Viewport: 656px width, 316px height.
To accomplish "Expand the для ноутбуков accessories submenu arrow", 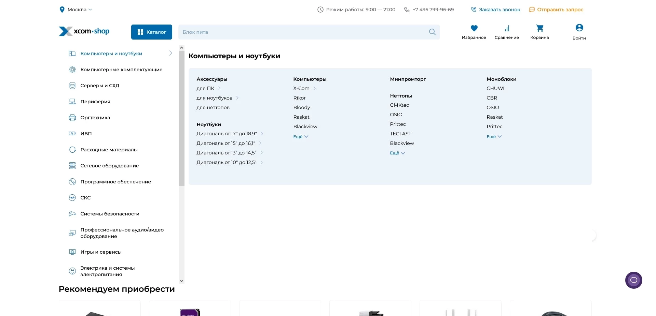I will (x=237, y=98).
